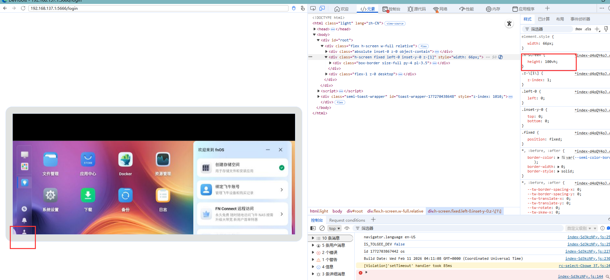Open the 自定义级别 log level dropdown
610x280 pixels.
pos(581,228)
